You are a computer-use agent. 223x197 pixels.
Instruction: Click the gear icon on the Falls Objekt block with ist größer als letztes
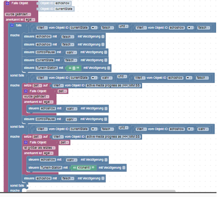click(26, 142)
